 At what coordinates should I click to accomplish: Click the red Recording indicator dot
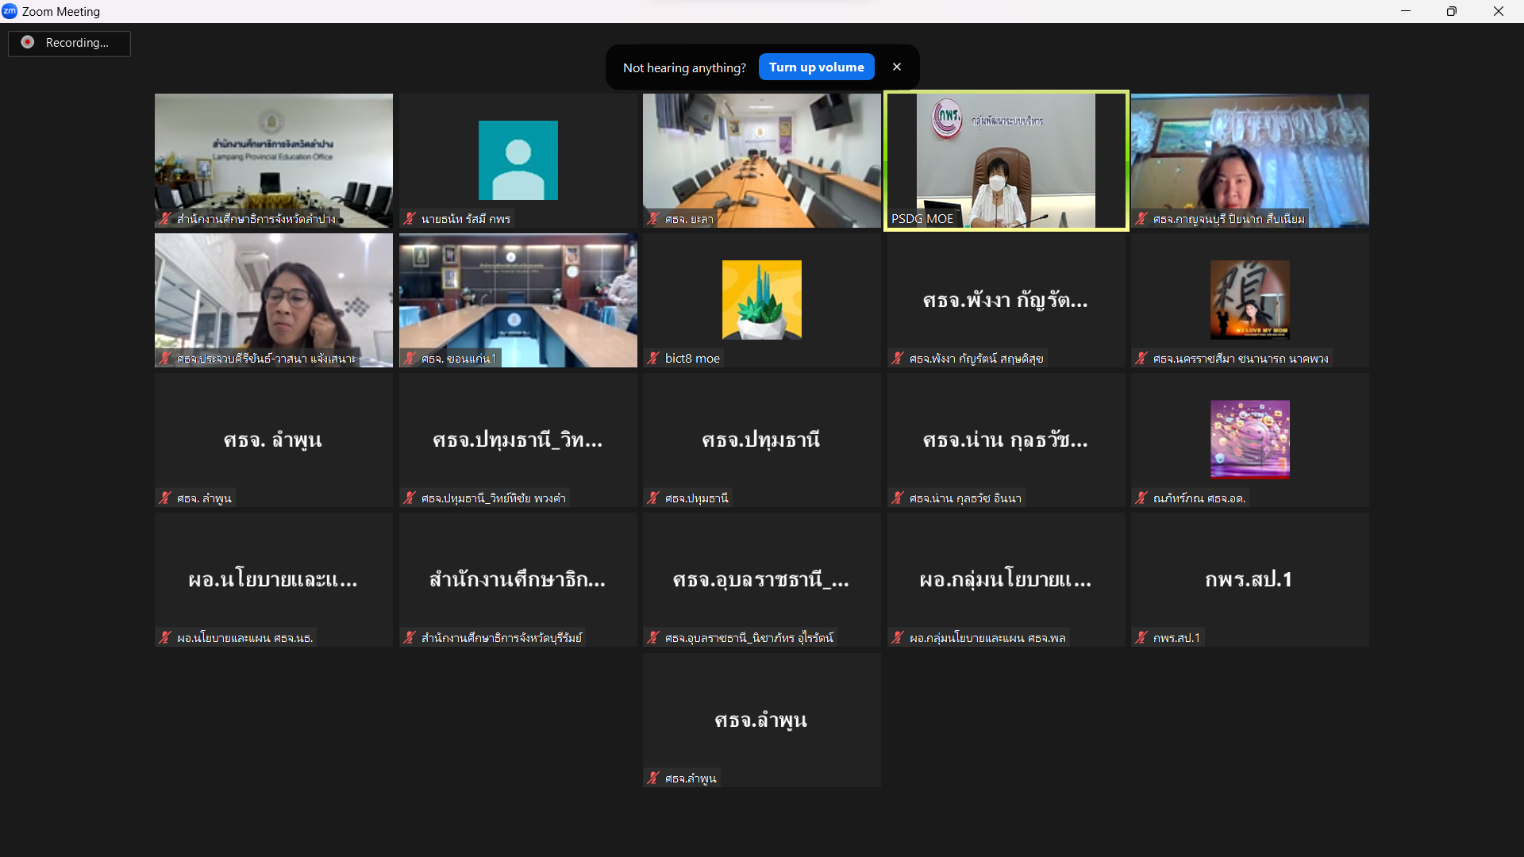(28, 42)
